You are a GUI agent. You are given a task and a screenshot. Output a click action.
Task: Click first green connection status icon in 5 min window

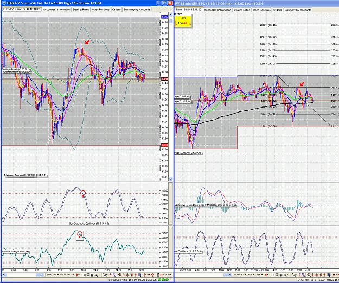[159, 280]
